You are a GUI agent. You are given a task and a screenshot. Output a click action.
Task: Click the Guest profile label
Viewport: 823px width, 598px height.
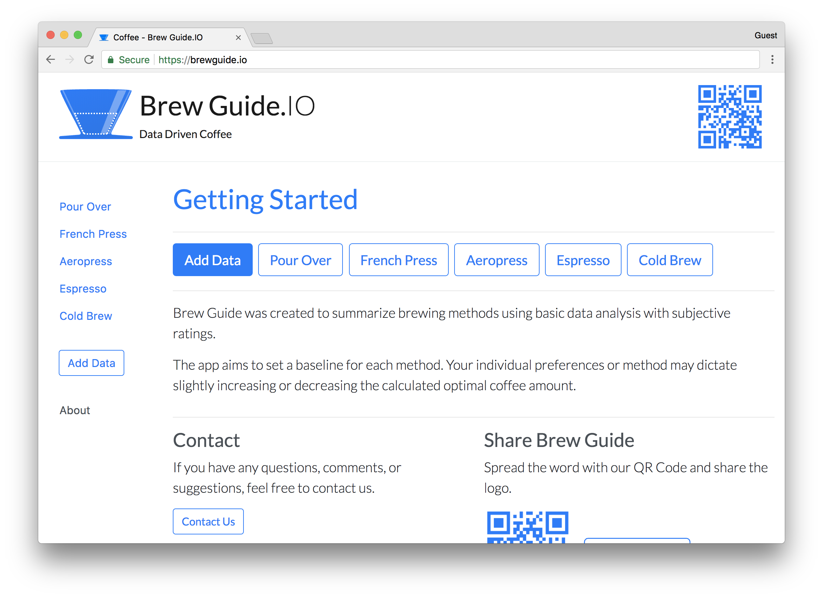click(x=766, y=35)
